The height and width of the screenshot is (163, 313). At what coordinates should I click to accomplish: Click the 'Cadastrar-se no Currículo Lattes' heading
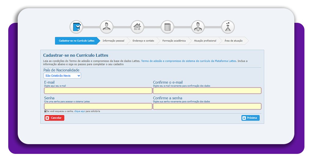click(76, 55)
